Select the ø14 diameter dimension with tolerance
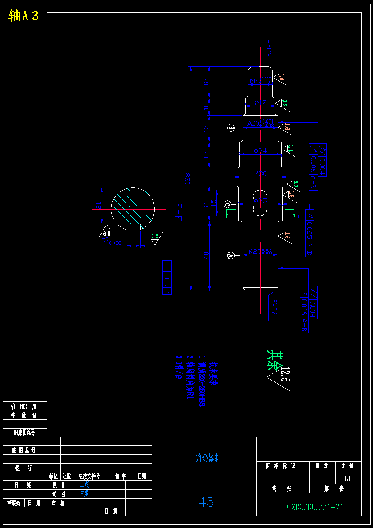 (260, 80)
